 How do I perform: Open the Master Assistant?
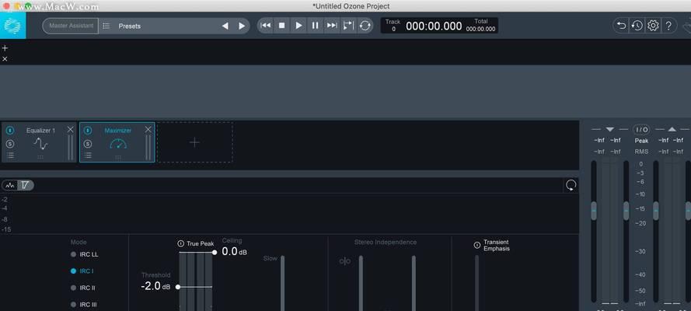[x=71, y=26]
